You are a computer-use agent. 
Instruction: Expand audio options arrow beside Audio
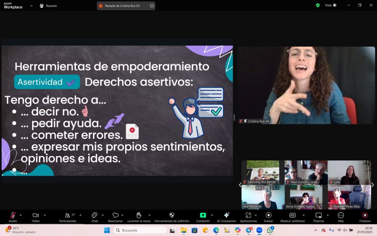(21, 215)
